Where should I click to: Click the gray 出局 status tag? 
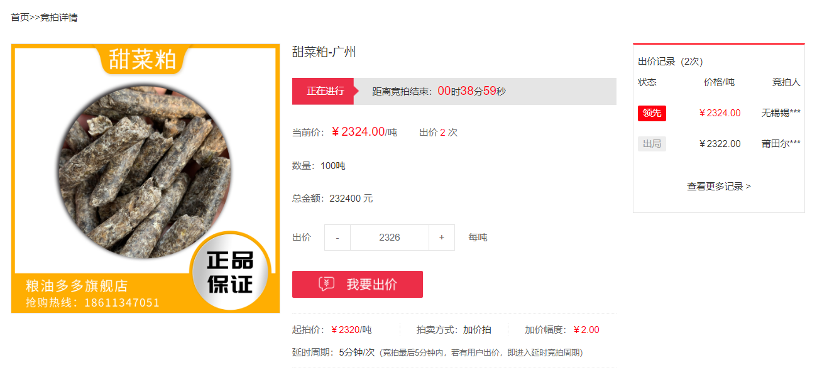click(x=652, y=144)
